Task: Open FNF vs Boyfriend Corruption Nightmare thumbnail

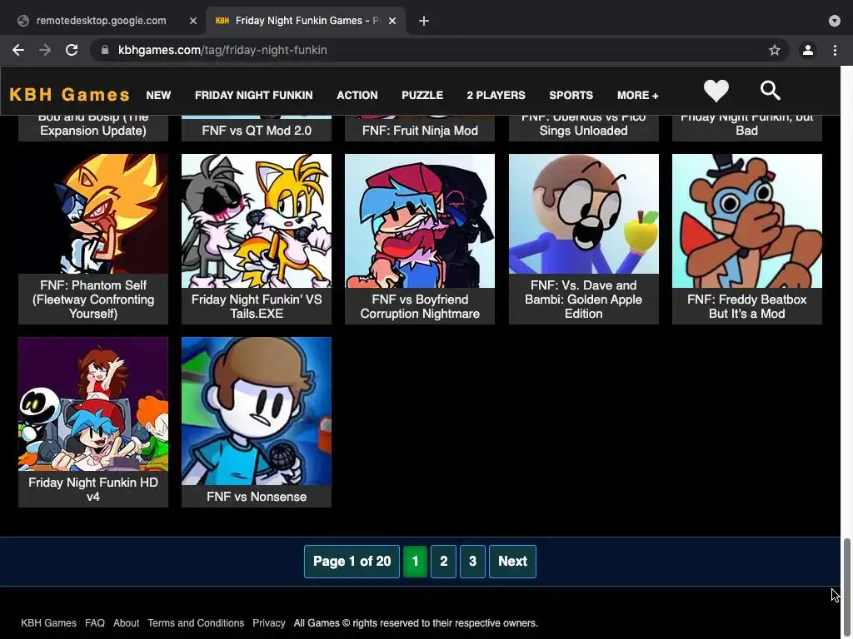Action: (420, 220)
